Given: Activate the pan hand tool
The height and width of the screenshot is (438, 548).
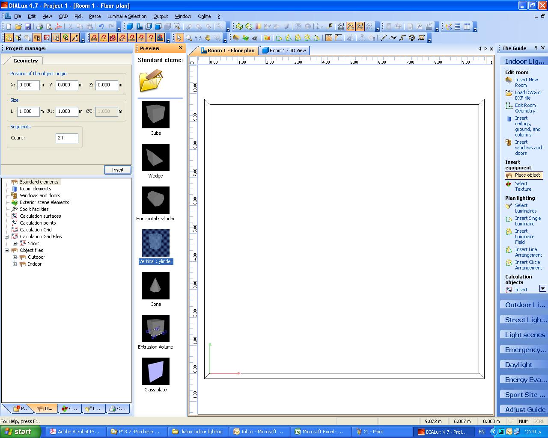Looking at the screenshot, I should pos(208,38).
